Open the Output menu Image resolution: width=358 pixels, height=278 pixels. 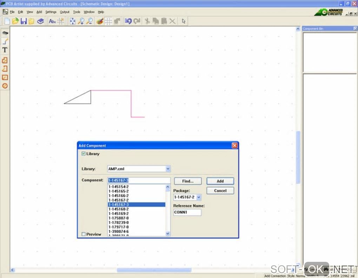click(x=65, y=12)
